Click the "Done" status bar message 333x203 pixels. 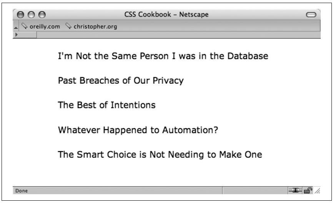pos(22,191)
